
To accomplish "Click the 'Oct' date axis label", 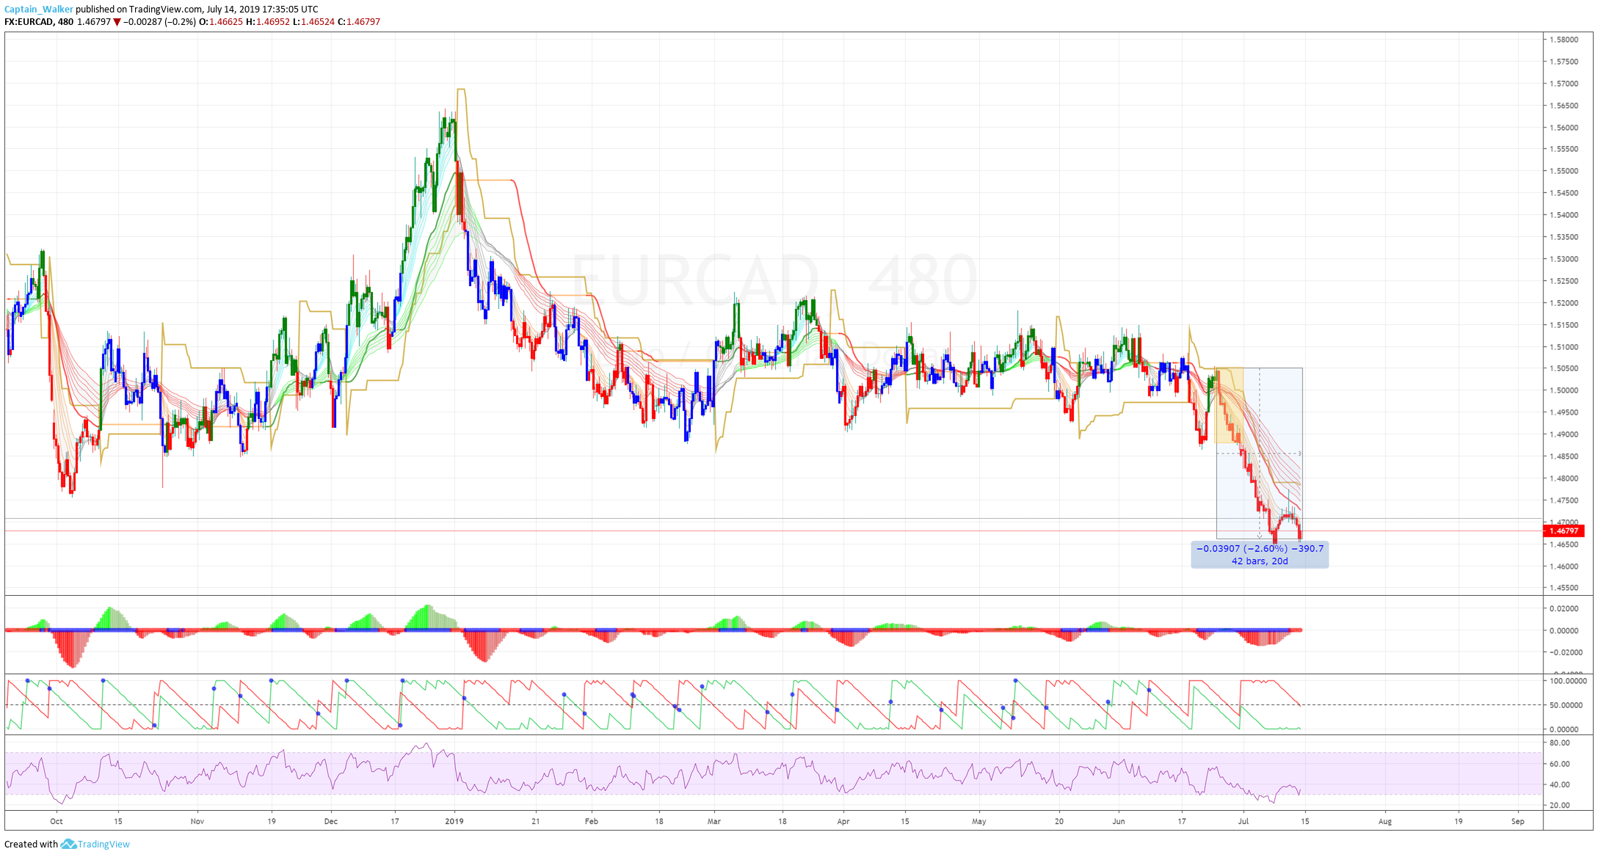I will 57,822.
